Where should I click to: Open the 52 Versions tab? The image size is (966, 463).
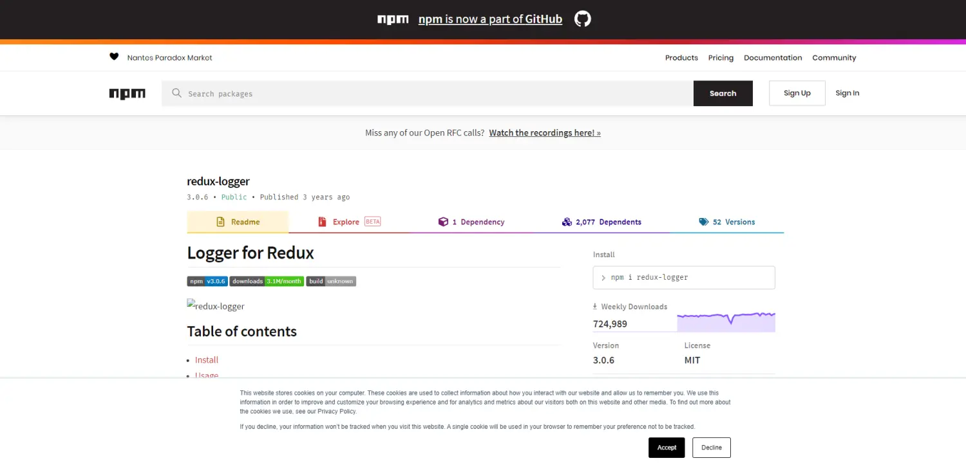[726, 222]
